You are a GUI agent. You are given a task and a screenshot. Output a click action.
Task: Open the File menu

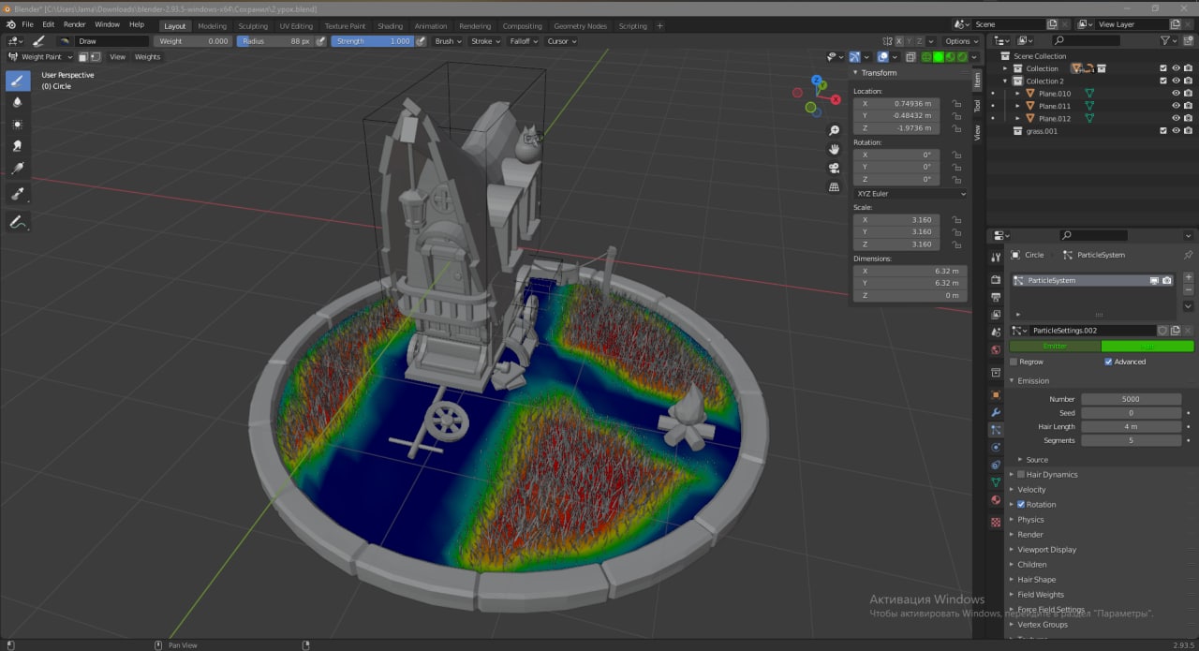click(27, 24)
